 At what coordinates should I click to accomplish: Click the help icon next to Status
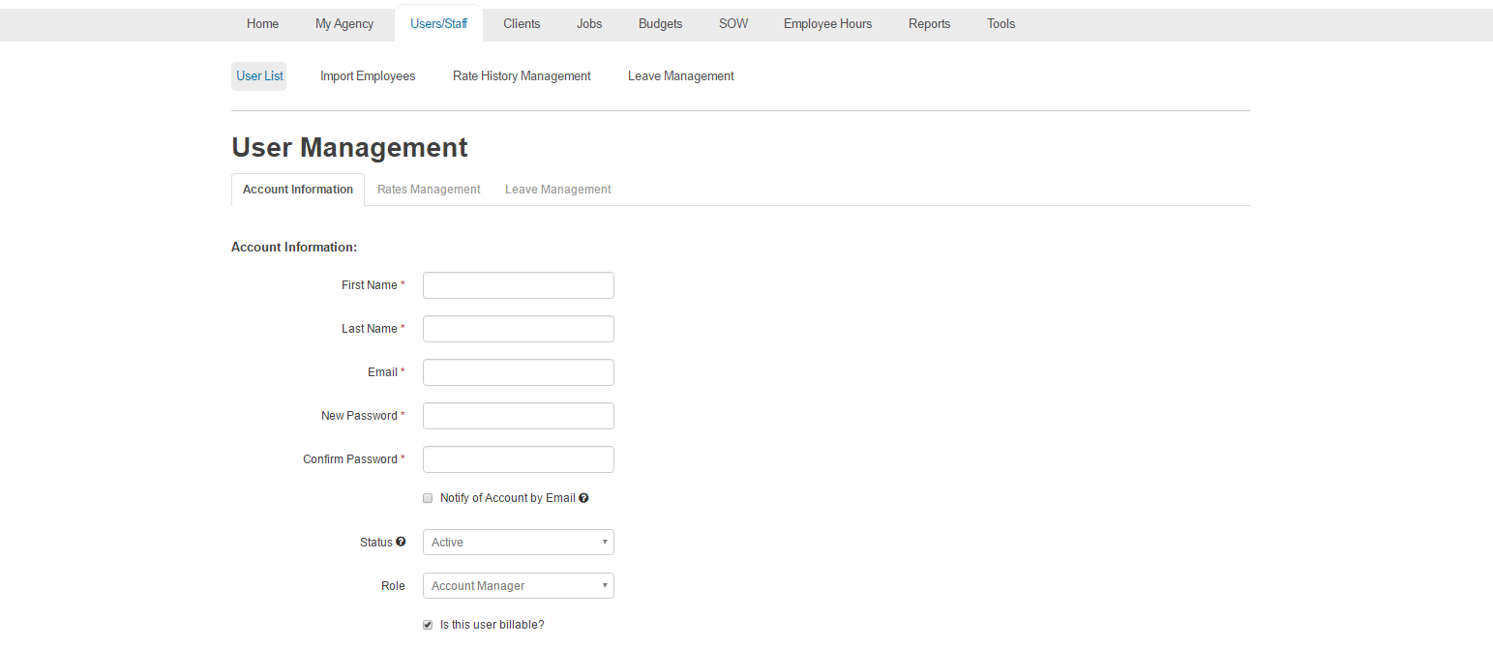pyautogui.click(x=401, y=542)
